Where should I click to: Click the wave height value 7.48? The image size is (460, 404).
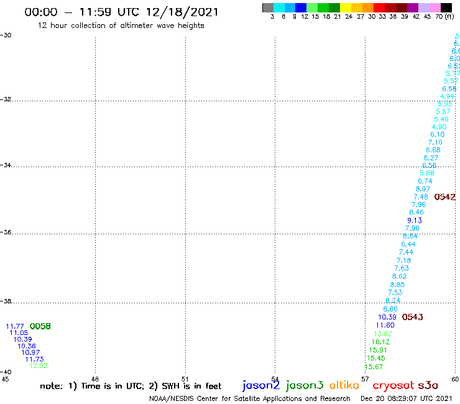click(421, 196)
